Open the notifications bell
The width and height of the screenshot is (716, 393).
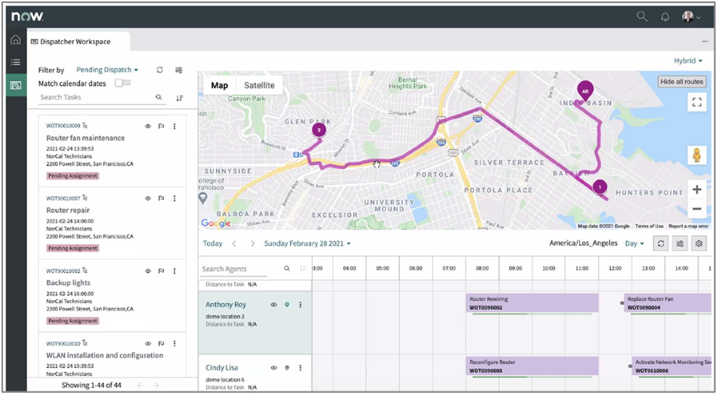click(x=665, y=17)
